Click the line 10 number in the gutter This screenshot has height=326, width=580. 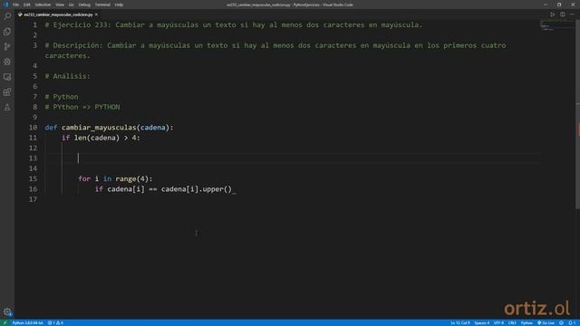tap(33, 128)
